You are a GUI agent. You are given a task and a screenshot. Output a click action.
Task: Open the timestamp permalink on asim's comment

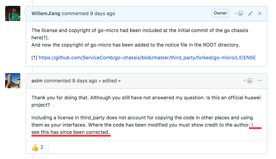click(x=85, y=81)
